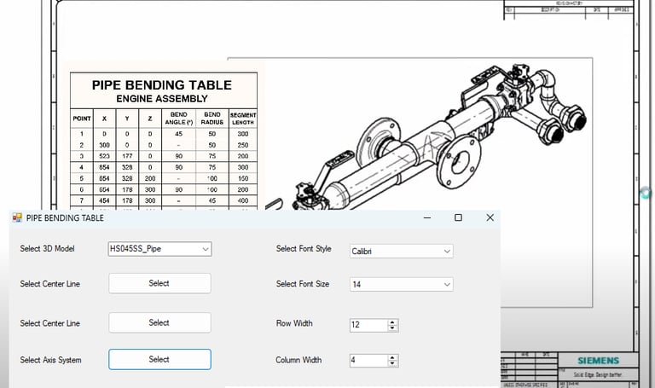
Task: Click the second Select Center Line button
Action: [x=159, y=323]
